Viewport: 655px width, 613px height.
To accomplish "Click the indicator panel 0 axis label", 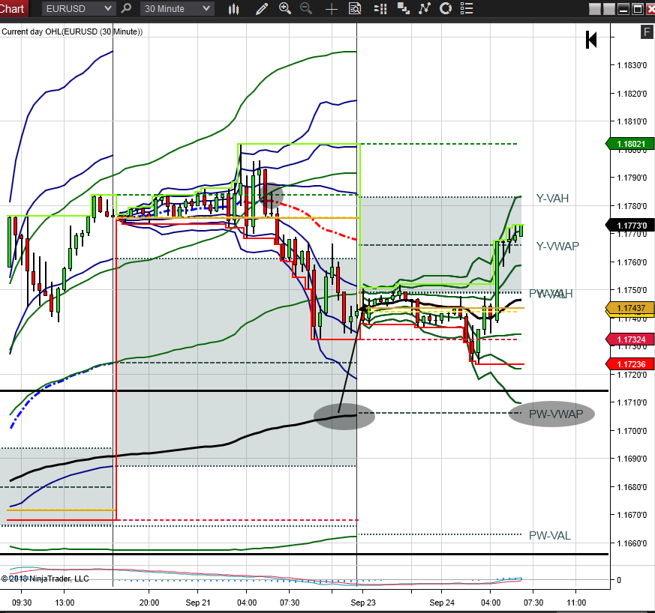I will coord(619,579).
